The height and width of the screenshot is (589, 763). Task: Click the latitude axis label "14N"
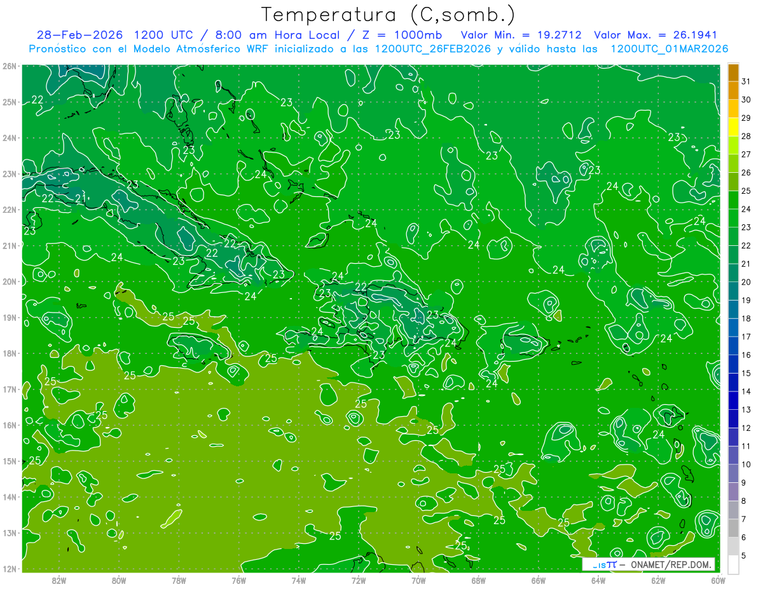[10, 497]
